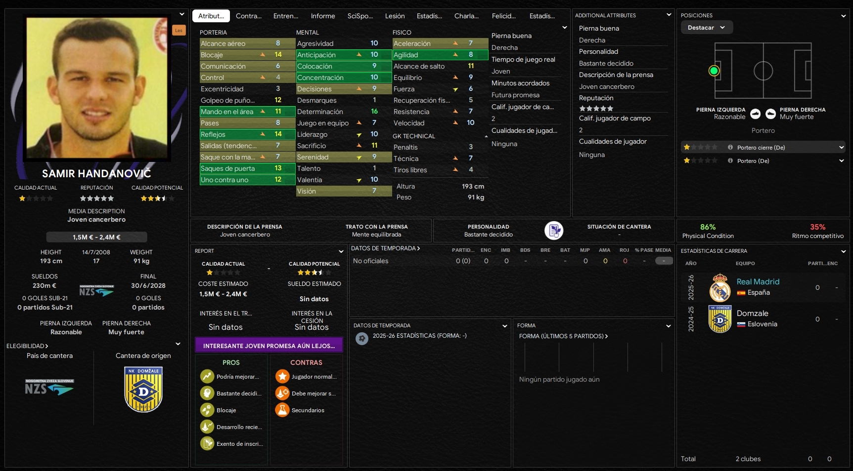853x471 pixels.
Task: Click the NZS federation logo beside the Sueldos value
Action: click(96, 291)
